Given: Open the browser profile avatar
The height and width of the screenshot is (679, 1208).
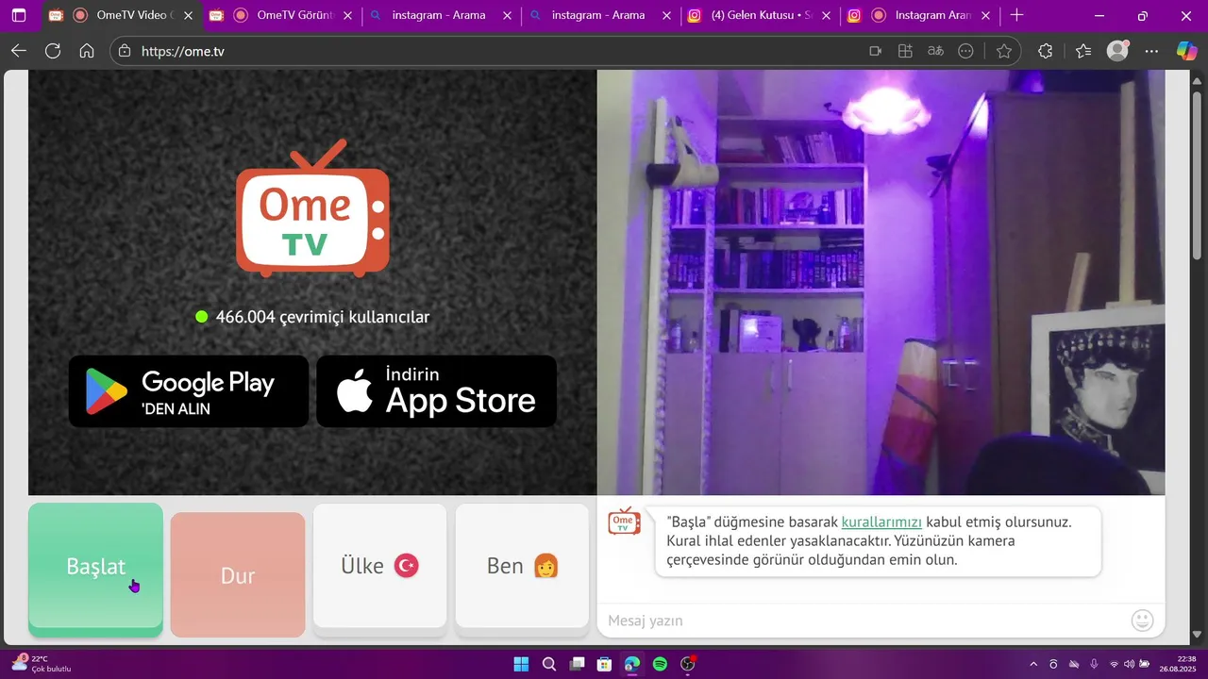Looking at the screenshot, I should point(1117,51).
